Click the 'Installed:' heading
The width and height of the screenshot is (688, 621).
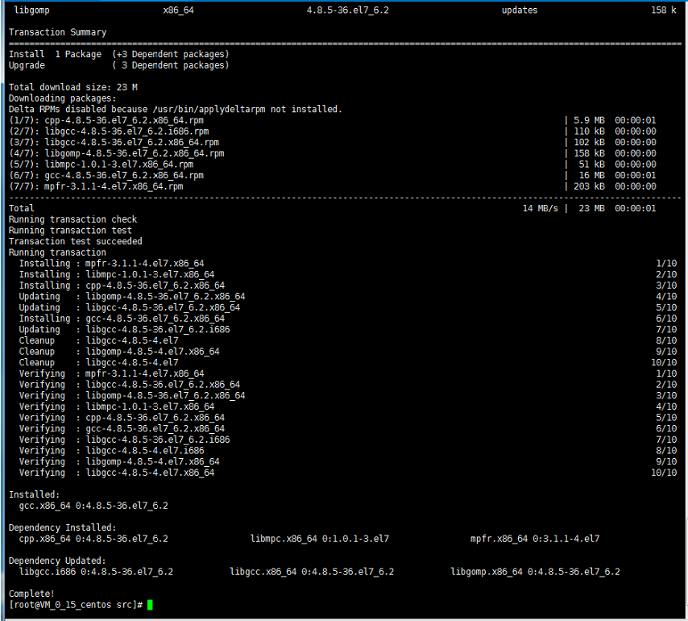34,494
